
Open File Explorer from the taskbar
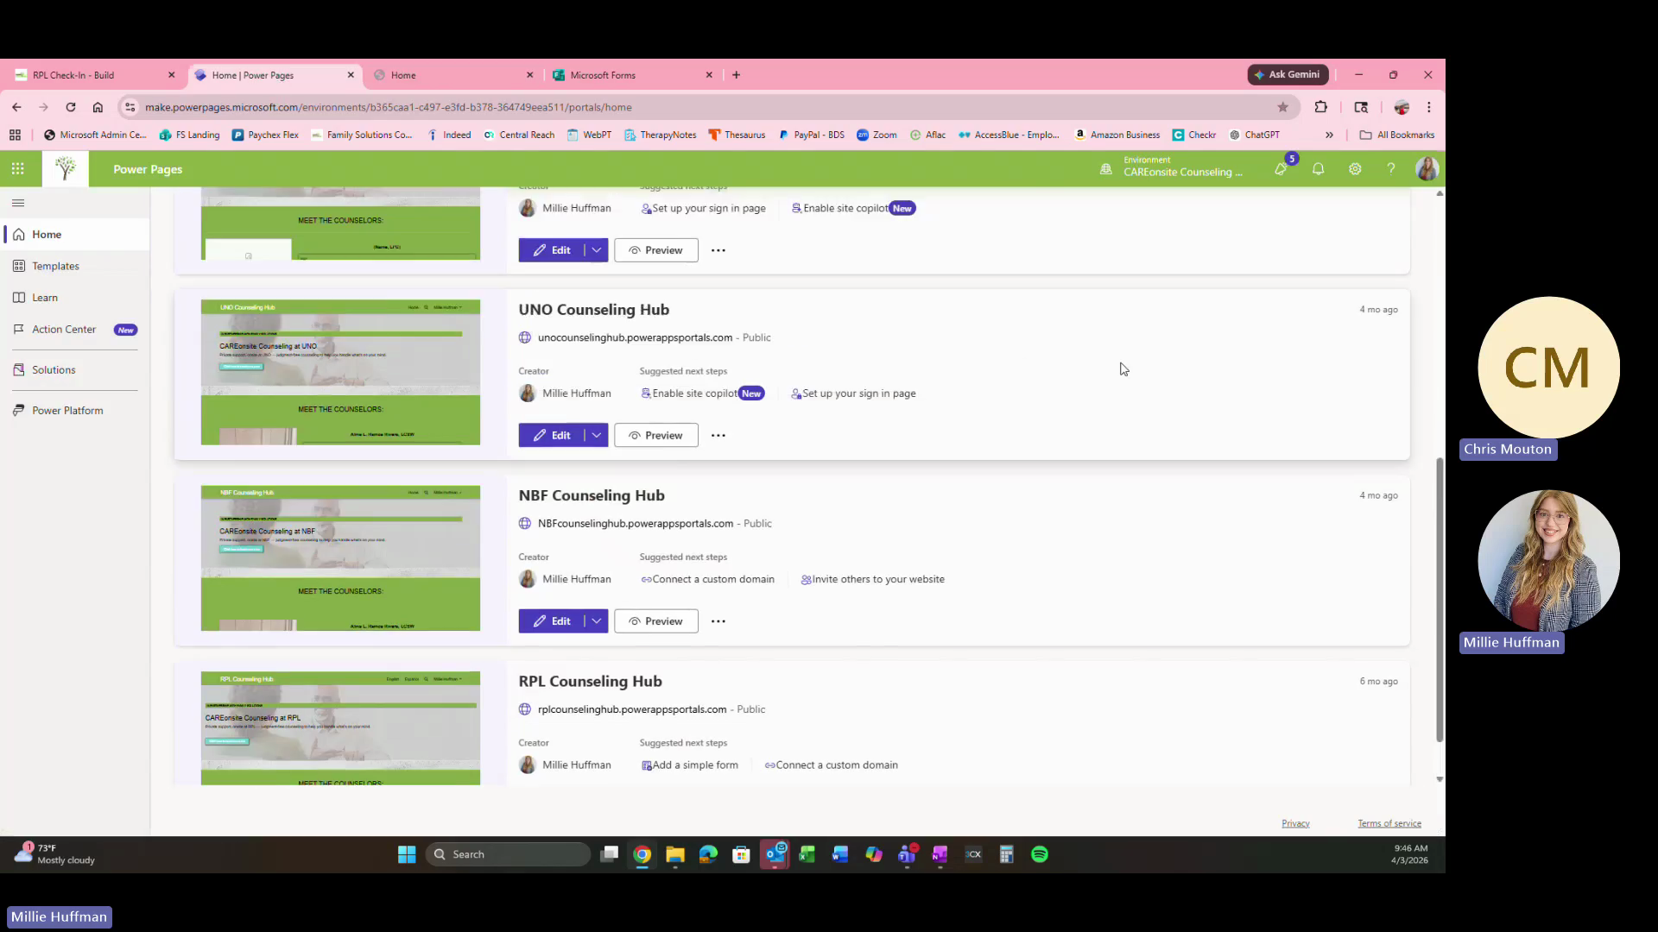[x=675, y=854]
